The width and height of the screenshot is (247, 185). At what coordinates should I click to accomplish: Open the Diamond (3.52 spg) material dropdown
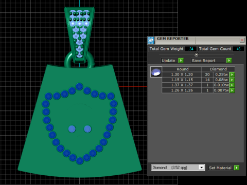[202, 168]
